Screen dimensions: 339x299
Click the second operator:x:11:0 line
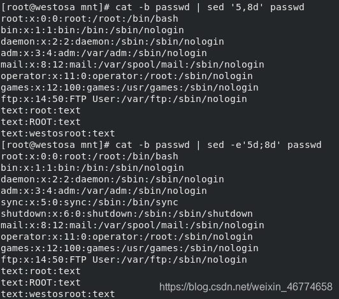127,237
